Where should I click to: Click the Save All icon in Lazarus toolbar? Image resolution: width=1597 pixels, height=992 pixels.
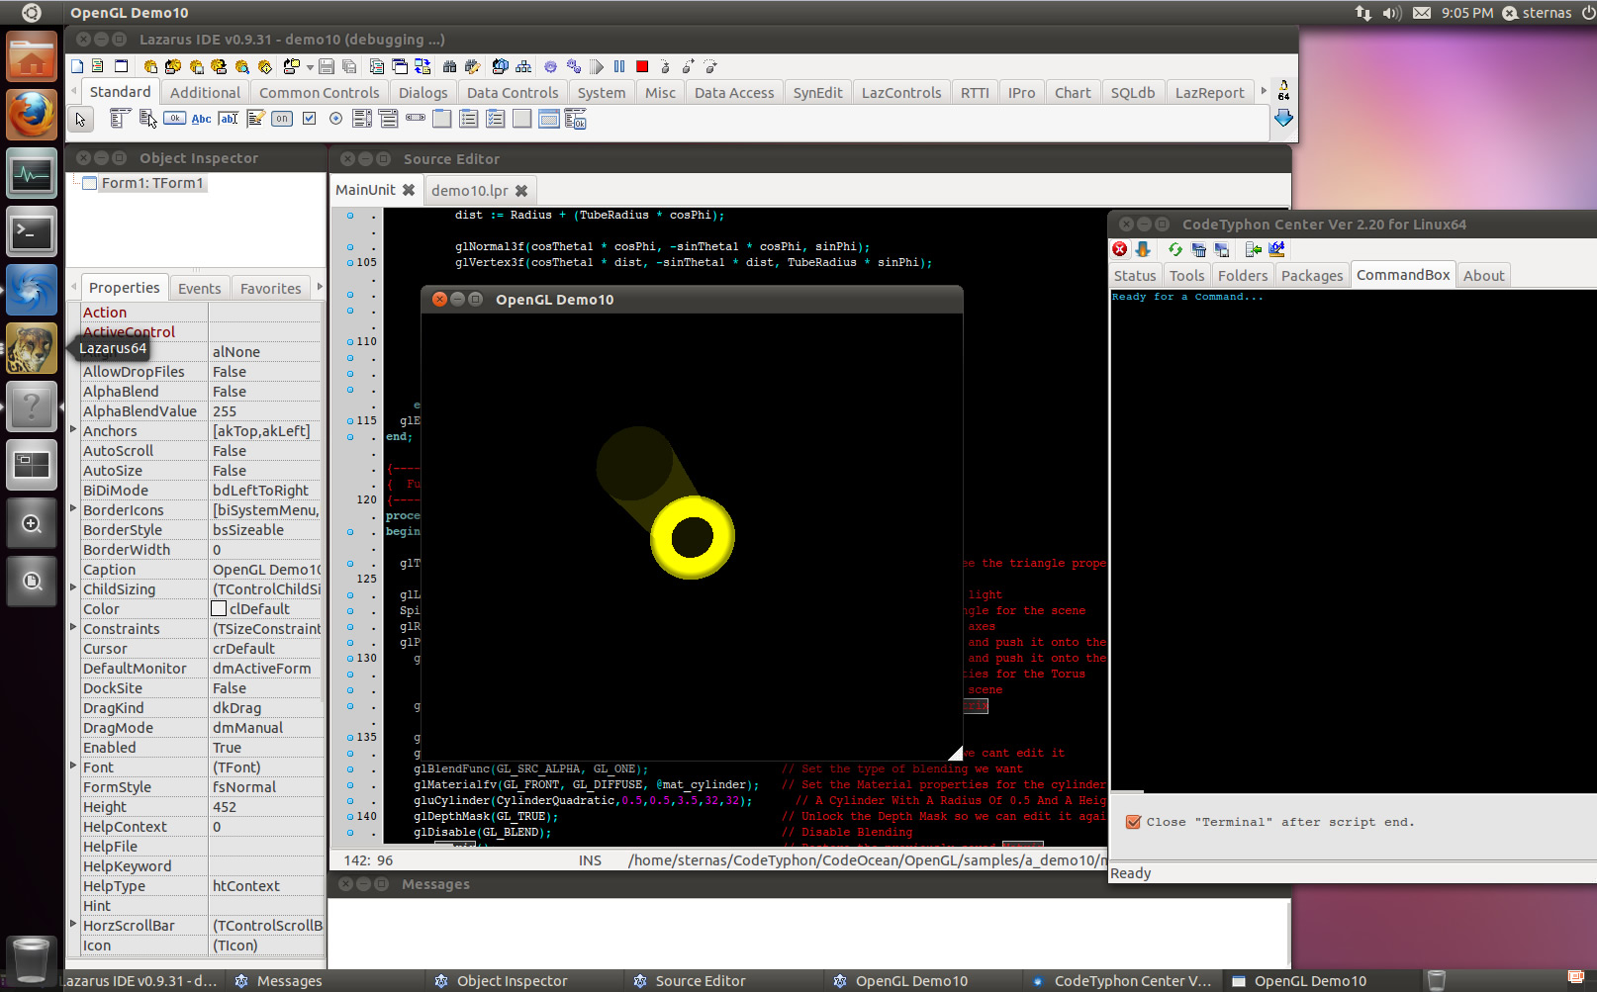349,66
